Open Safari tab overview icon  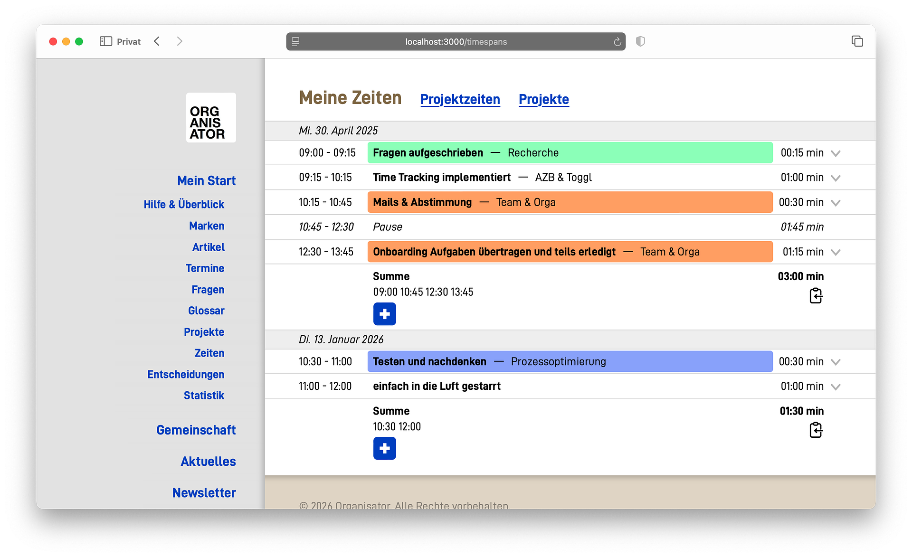pyautogui.click(x=857, y=41)
